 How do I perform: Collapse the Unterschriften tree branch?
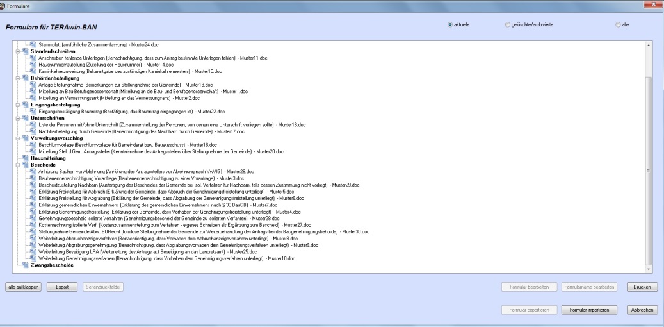click(x=16, y=118)
